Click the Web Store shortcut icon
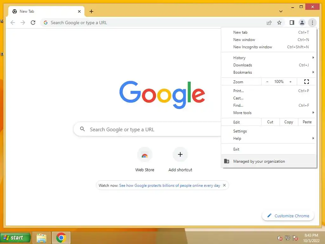Image resolution: width=325 pixels, height=244 pixels. click(x=145, y=155)
